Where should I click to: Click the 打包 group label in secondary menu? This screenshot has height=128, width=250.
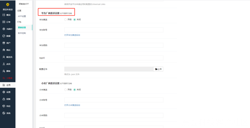point(19,22)
